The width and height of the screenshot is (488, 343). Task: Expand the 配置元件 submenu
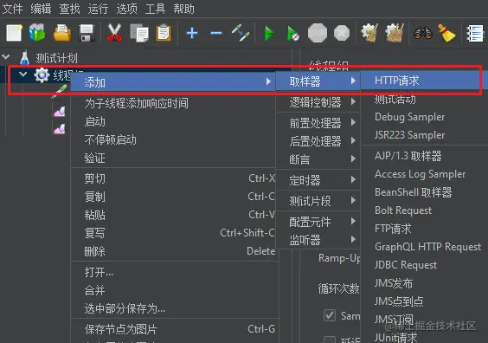tap(318, 222)
